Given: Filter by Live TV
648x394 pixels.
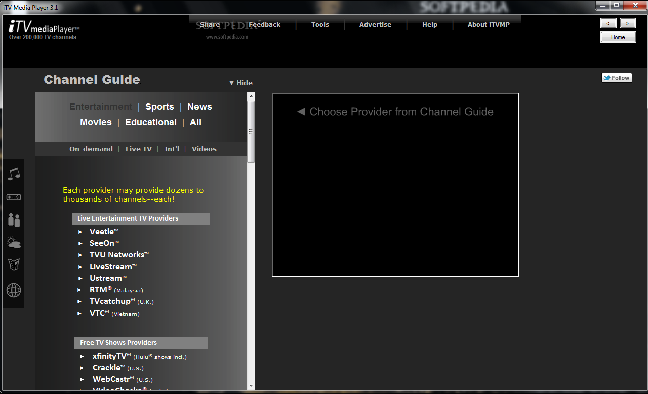Looking at the screenshot, I should click(x=139, y=149).
